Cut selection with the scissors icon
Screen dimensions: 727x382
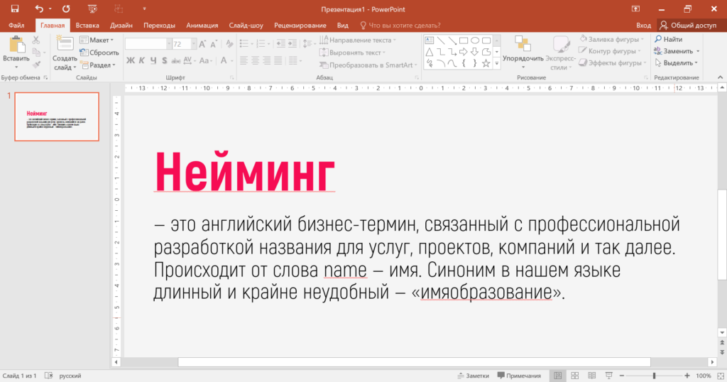(x=36, y=40)
